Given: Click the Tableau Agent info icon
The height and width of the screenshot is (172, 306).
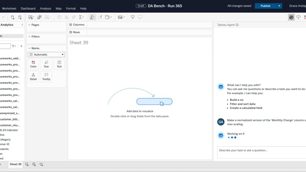Looking at the screenshot, I should coord(237,25).
